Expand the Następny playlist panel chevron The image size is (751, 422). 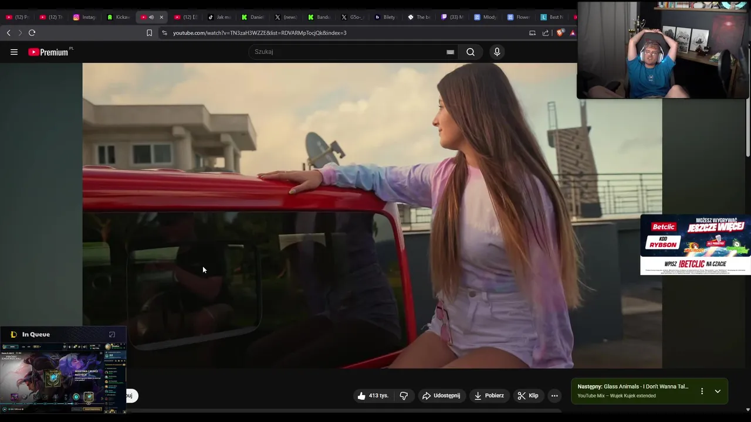click(x=718, y=391)
